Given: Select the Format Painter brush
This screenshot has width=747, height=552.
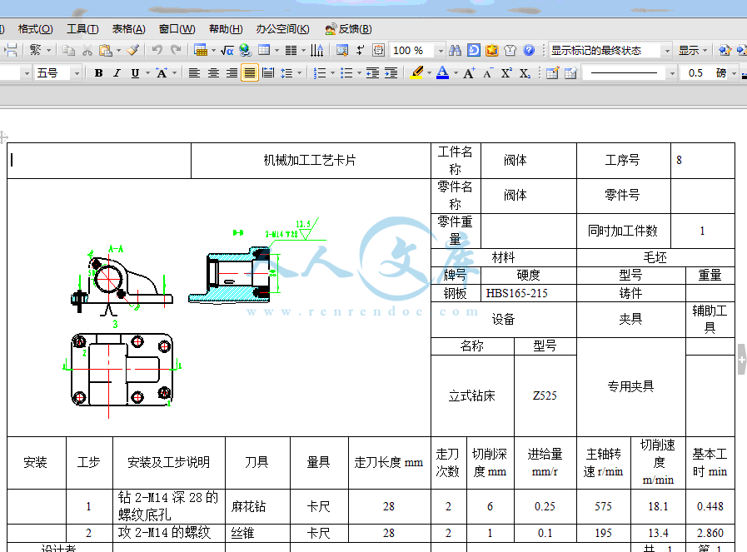Looking at the screenshot, I should (x=133, y=50).
